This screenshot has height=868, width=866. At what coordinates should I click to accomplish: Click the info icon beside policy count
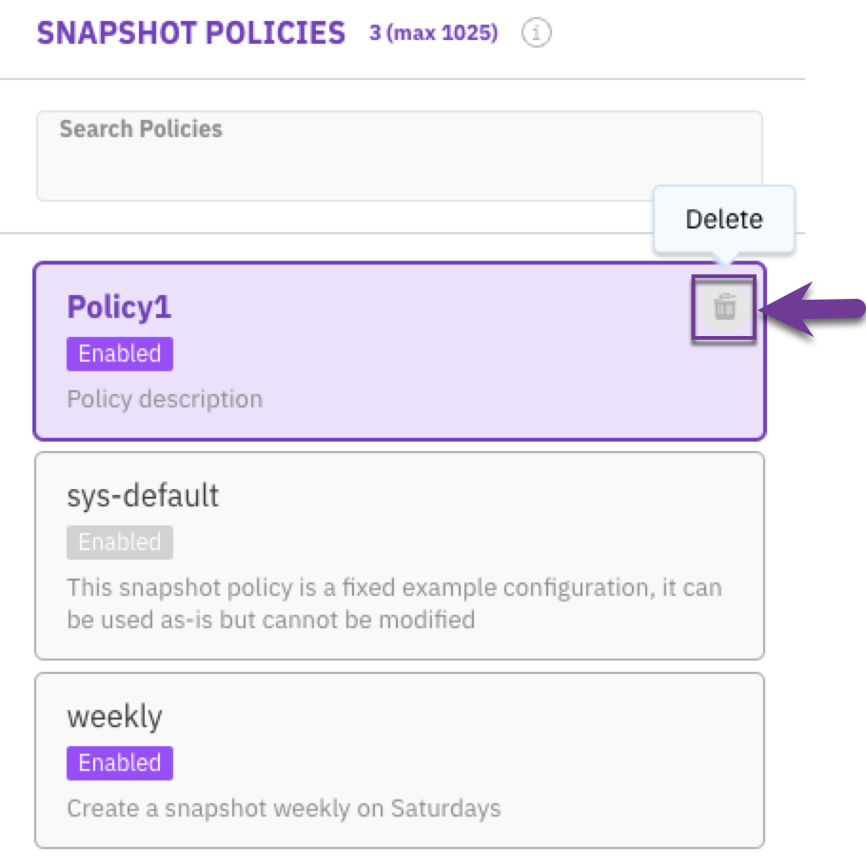pos(537,34)
